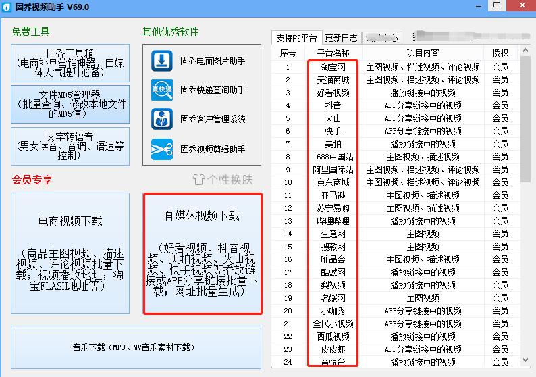The width and height of the screenshot is (536, 377).
Task: Click the 序号 column header
Action: pos(288,53)
